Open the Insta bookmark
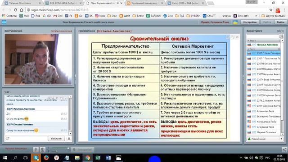The height and width of the screenshot is (162, 288). (100, 16)
